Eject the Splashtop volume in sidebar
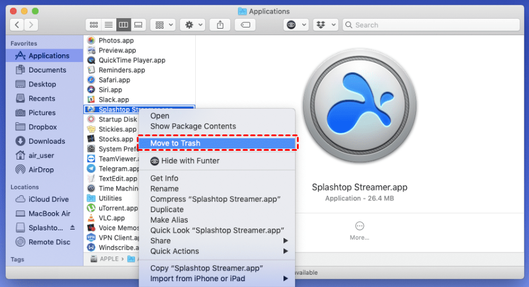Screen dimensions: 529x287 [72, 227]
